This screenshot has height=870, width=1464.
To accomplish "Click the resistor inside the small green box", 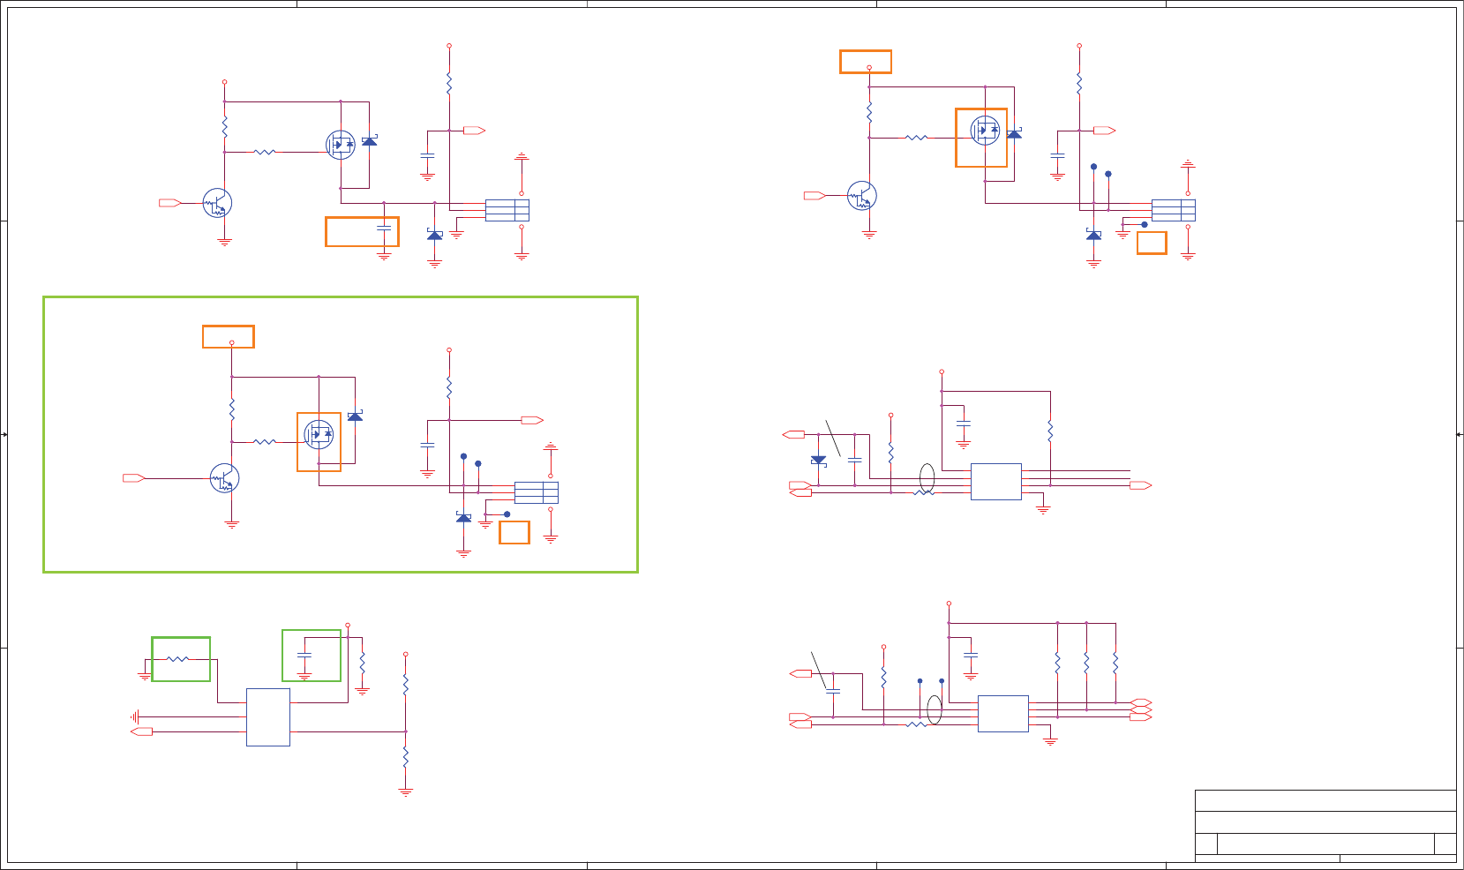I will click(178, 659).
